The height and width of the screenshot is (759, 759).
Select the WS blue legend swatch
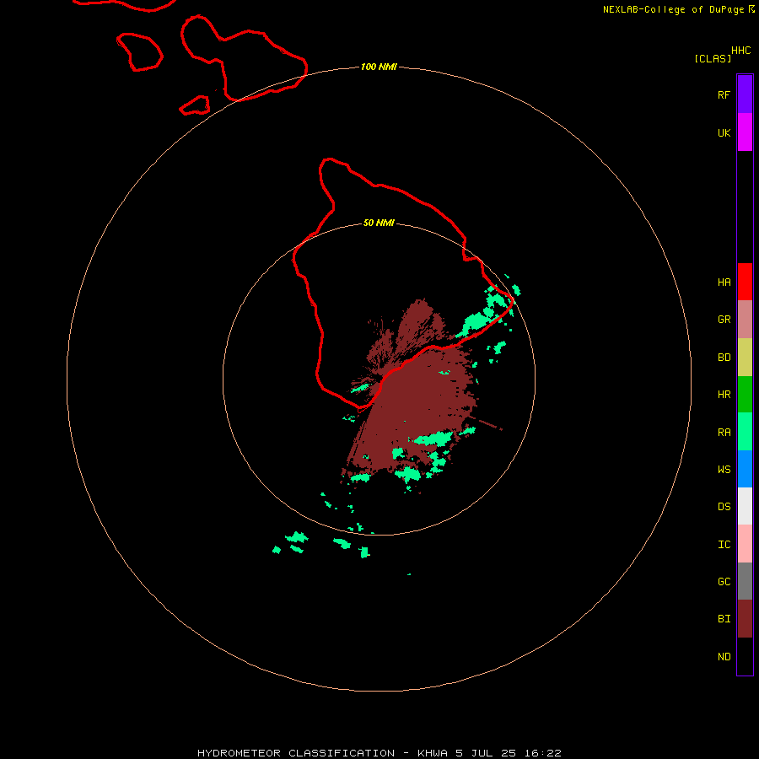[745, 469]
